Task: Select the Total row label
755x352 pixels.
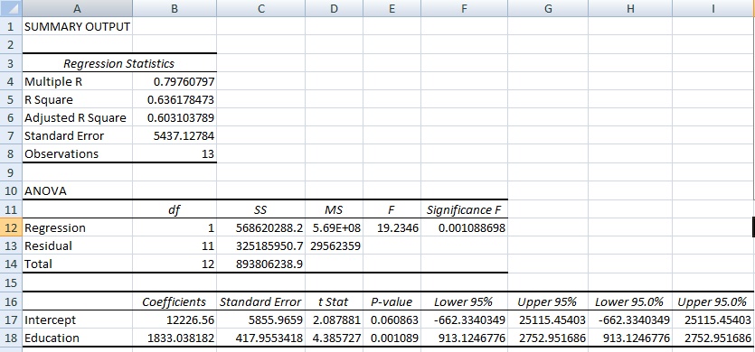Action: point(77,264)
